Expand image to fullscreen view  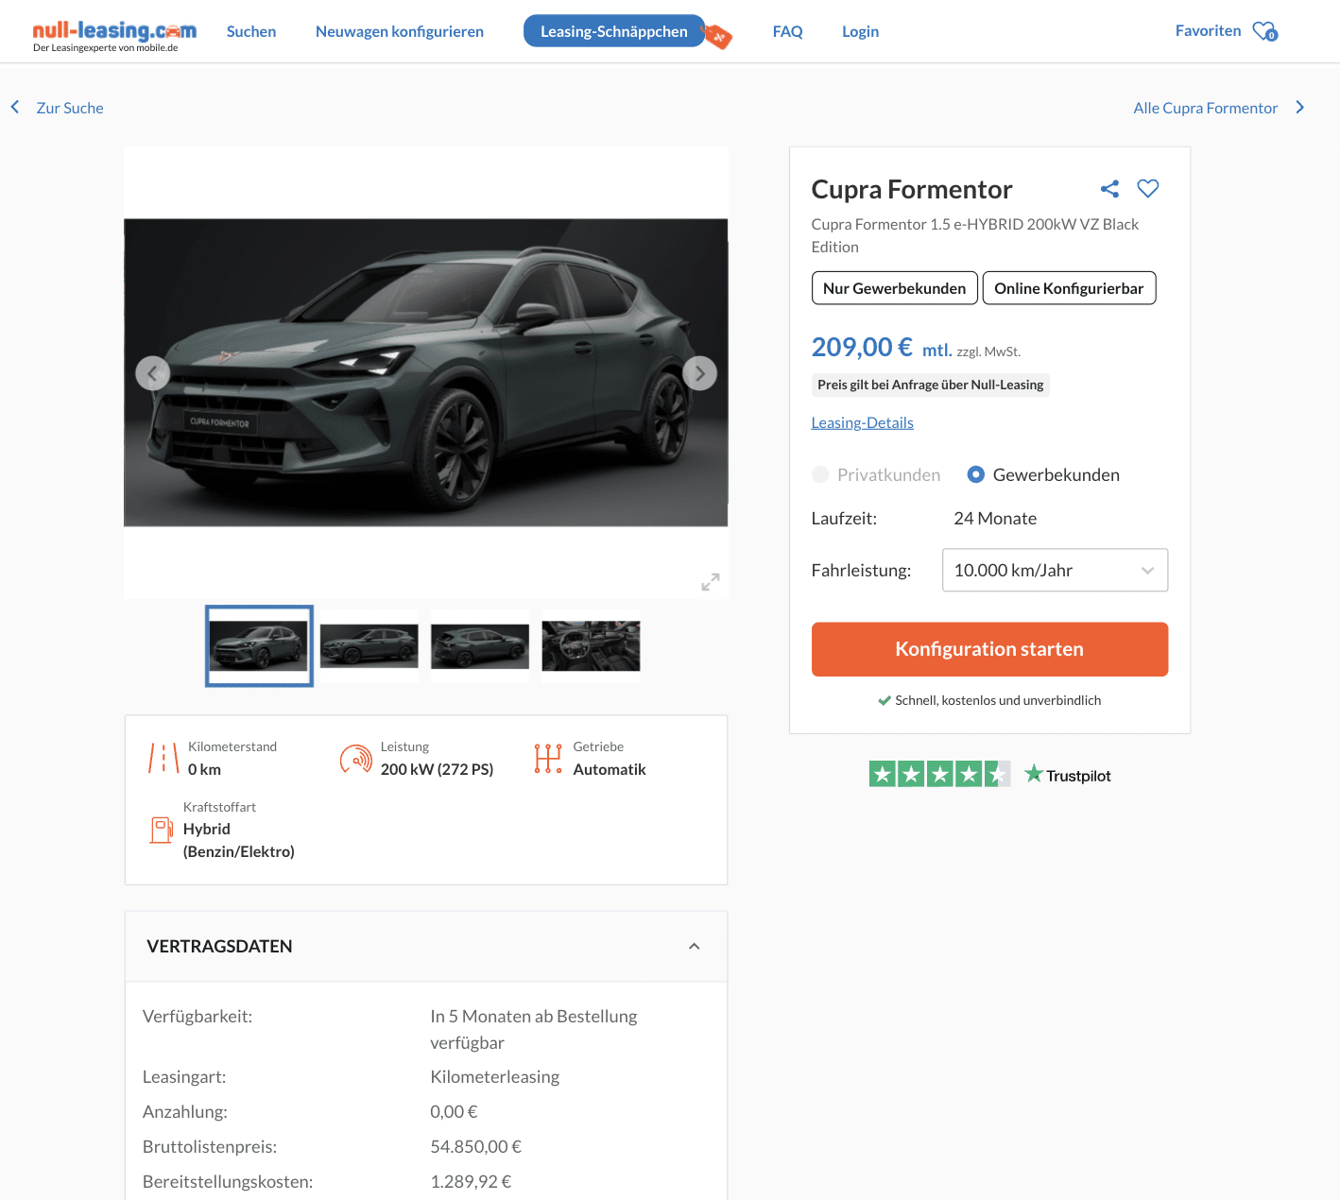click(711, 582)
